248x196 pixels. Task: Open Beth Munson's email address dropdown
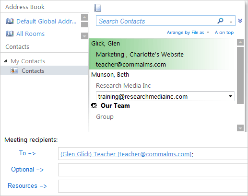[x=230, y=96]
